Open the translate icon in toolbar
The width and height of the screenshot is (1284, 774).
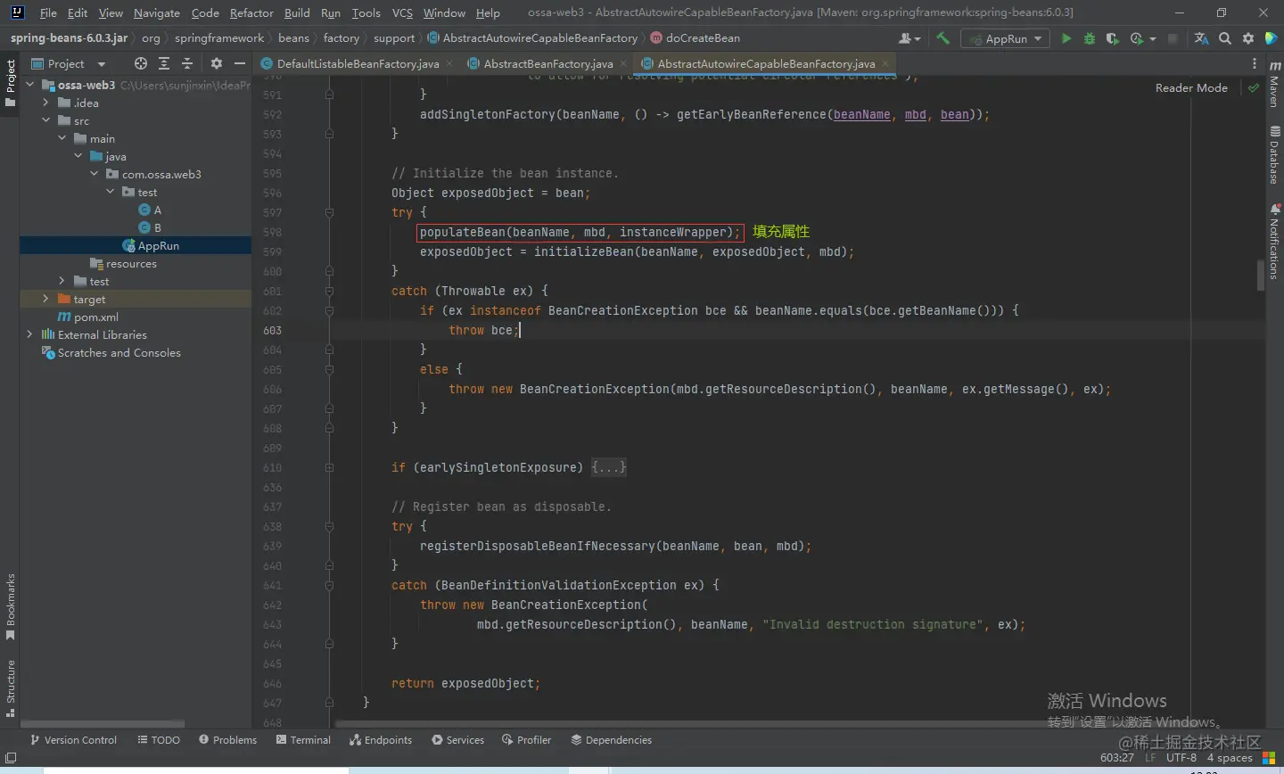coord(1201,38)
